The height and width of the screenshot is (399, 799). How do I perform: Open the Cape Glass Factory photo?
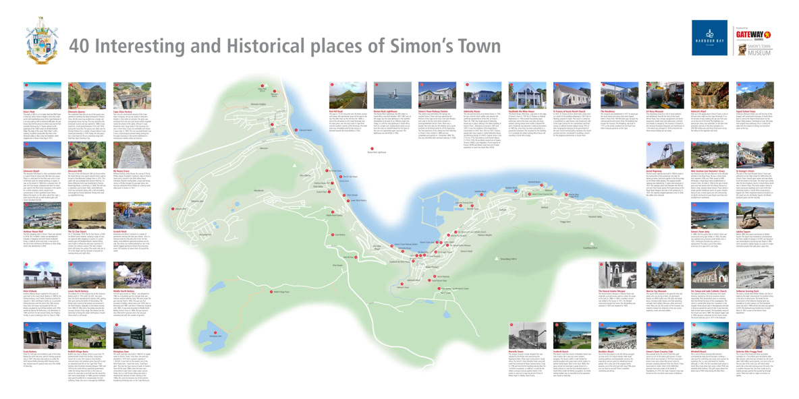coord(130,96)
